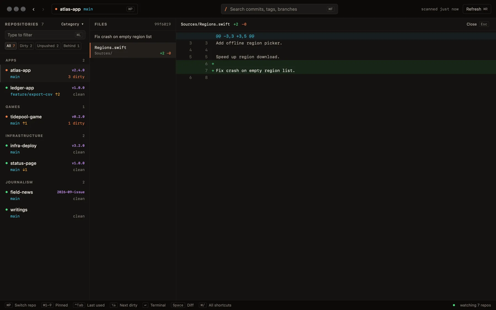
Task: Open the tidepool-game repository
Action: click(x=45, y=120)
